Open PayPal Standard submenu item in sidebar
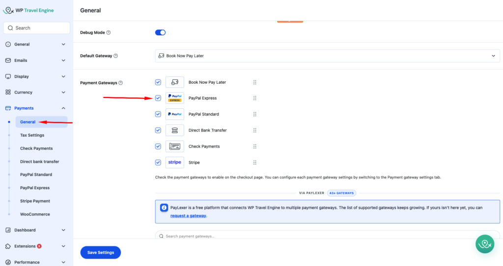The width and height of the screenshot is (503, 266). (x=36, y=175)
